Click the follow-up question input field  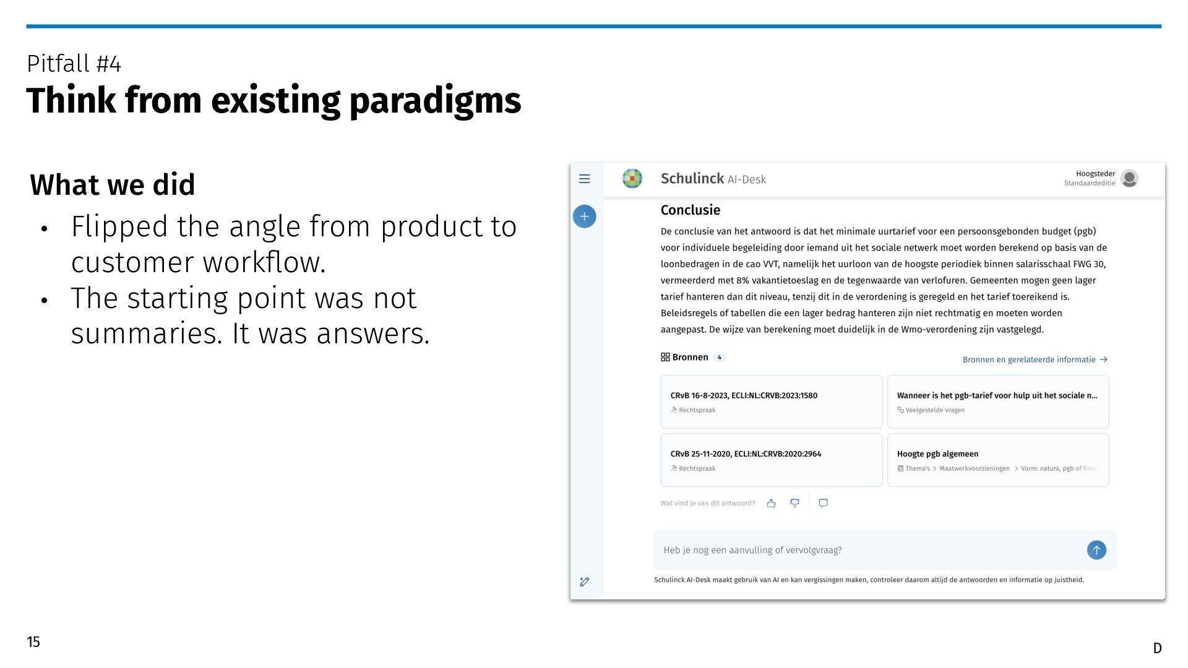pyautogui.click(x=866, y=550)
